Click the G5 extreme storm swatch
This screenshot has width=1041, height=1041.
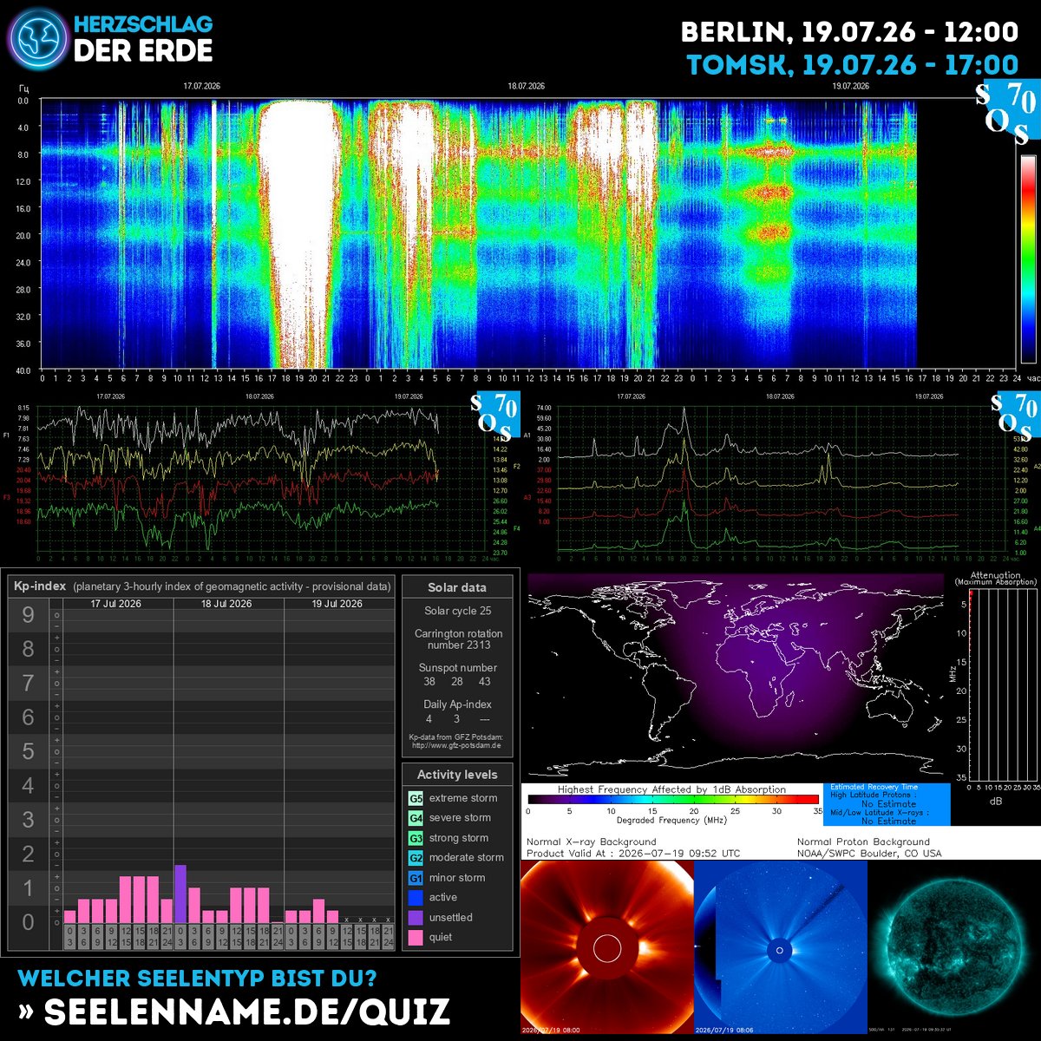(x=416, y=798)
